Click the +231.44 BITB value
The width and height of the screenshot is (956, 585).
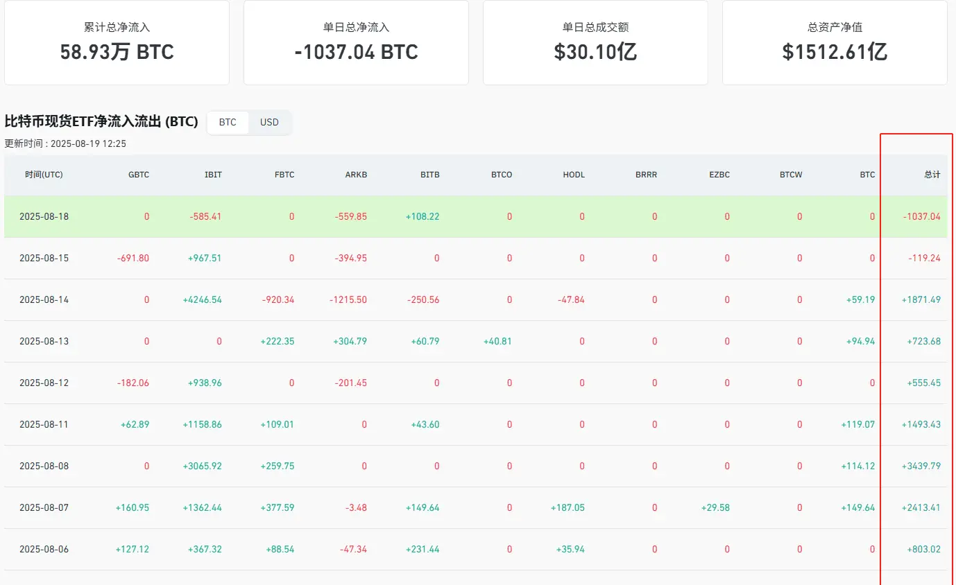pos(422,549)
